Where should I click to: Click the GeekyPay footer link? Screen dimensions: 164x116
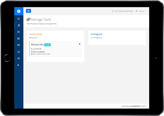135,106
